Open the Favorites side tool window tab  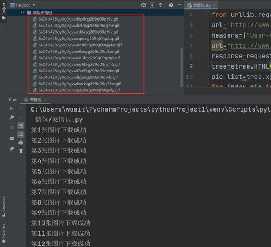click(x=4, y=233)
